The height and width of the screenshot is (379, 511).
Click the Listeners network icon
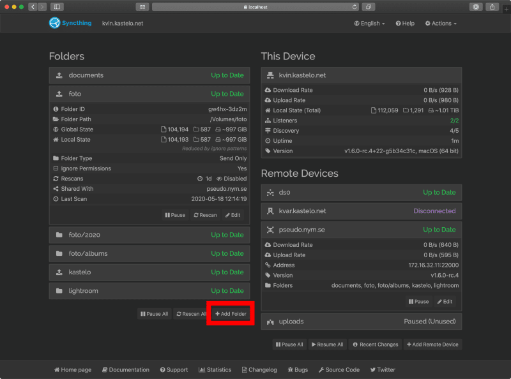268,121
